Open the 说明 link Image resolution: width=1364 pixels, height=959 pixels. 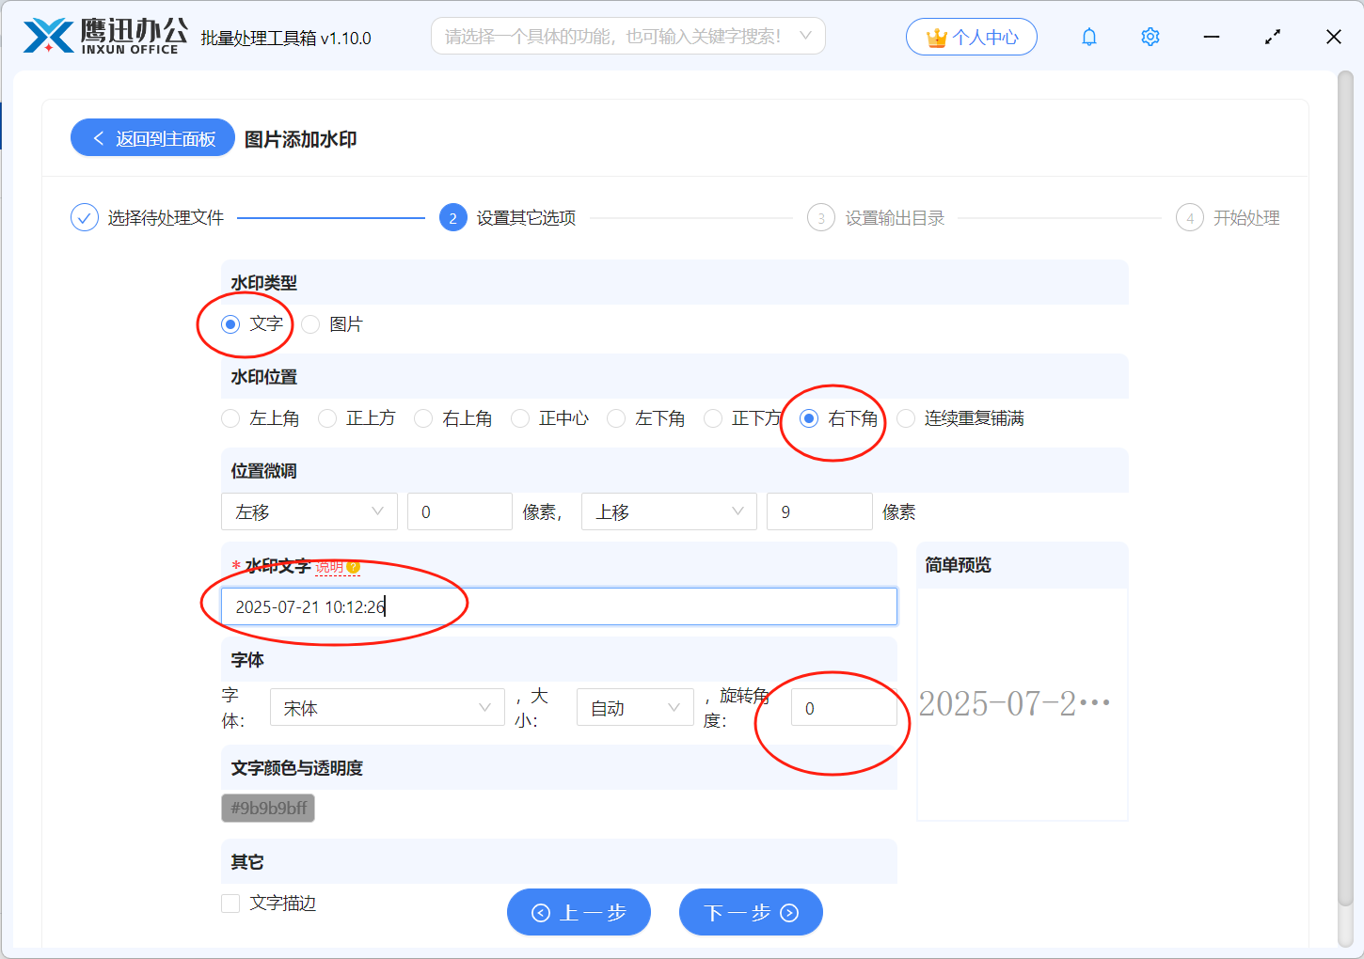coord(329,567)
